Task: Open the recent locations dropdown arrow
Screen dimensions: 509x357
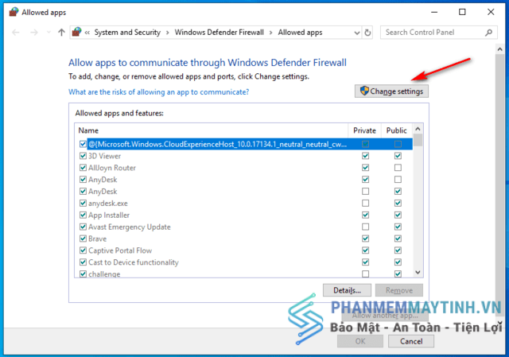Action: (x=49, y=32)
